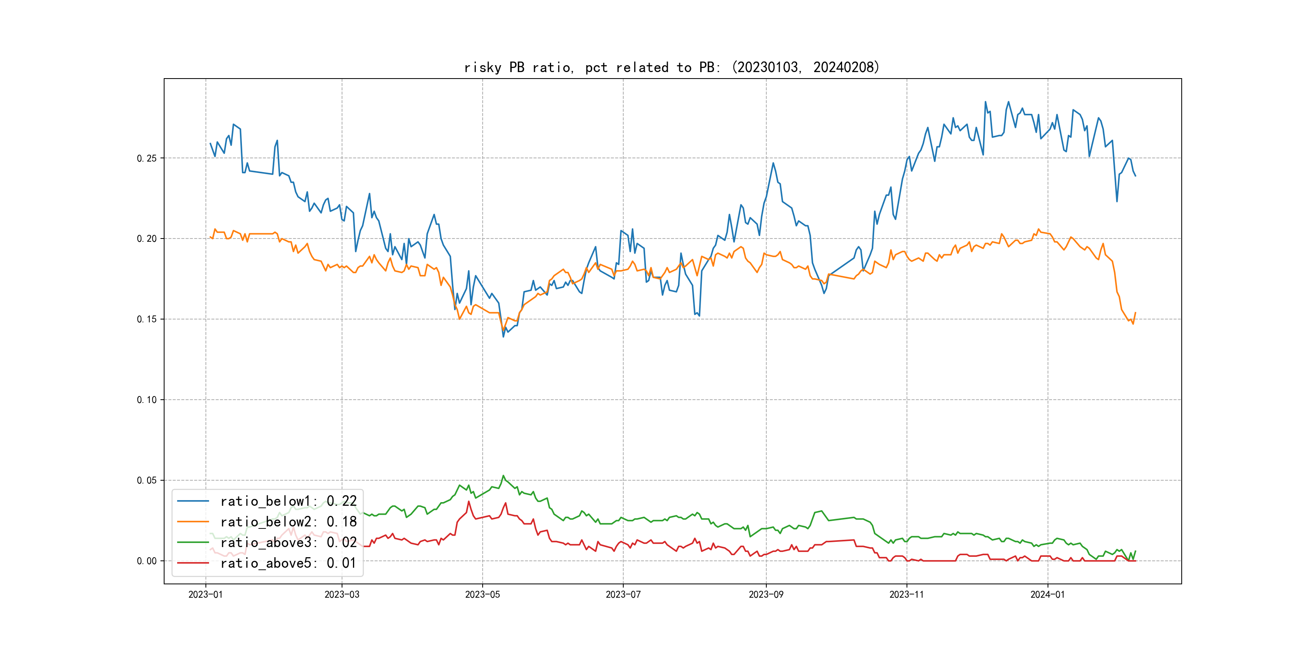Viewport: 1313px width, 656px height.
Task: Click the 0.25 y-axis tick label
Action: pos(147,158)
